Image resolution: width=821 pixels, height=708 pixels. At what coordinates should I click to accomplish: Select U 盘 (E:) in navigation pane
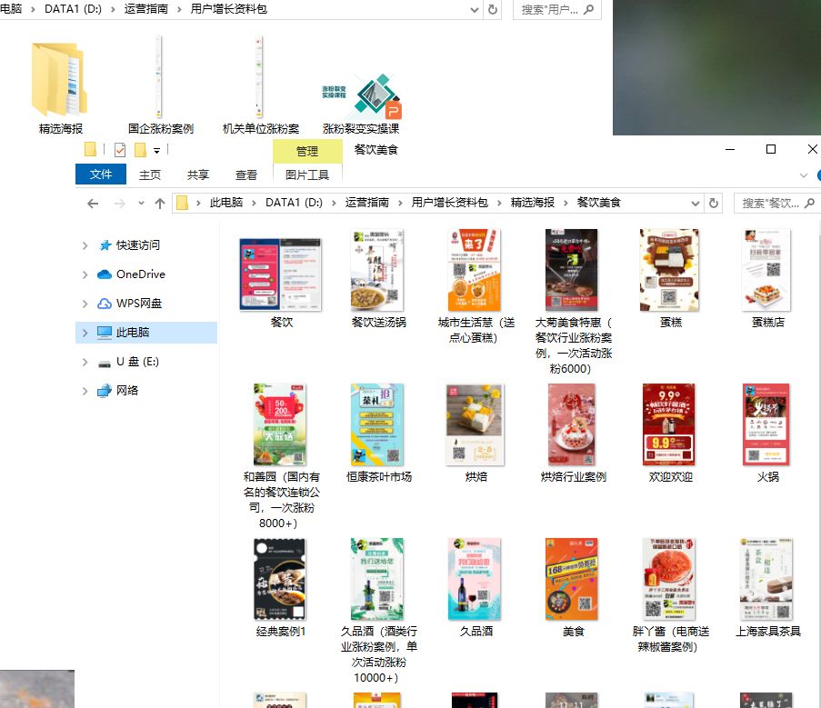pos(137,362)
